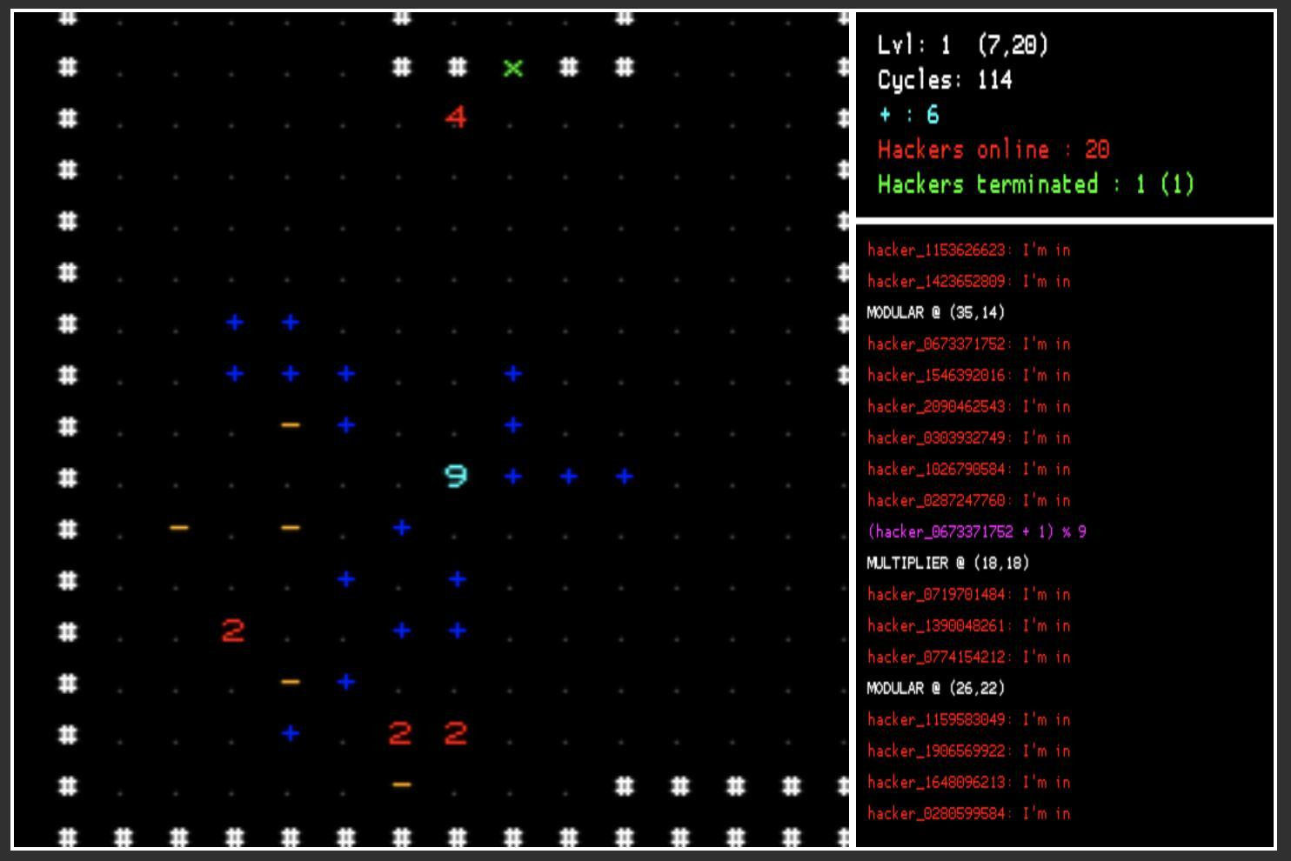The height and width of the screenshot is (861, 1291).
Task: Click log line 'hacker_1423652809: I'm in'
Action: (x=968, y=282)
